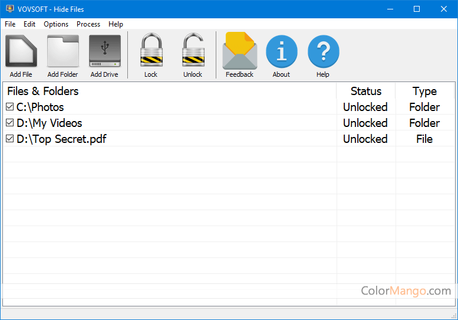
Task: Click the Type column header
Action: (x=424, y=91)
